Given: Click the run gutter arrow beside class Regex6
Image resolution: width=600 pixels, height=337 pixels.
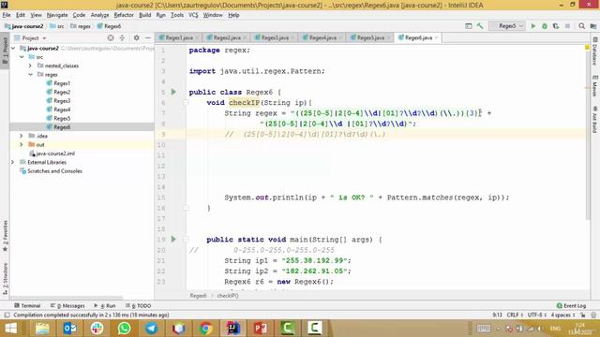Looking at the screenshot, I should (x=173, y=92).
